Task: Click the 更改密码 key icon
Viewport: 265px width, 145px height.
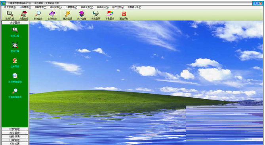Action: [x=68, y=15]
